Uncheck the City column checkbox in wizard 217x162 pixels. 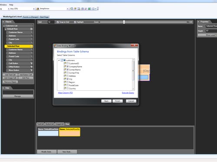(x=68, y=79)
